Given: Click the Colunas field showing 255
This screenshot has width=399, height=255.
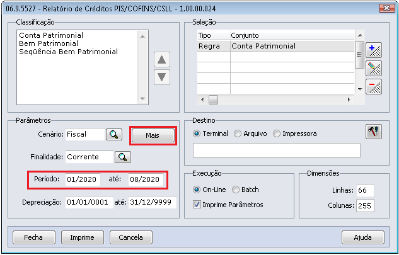Looking at the screenshot, I should 365,205.
